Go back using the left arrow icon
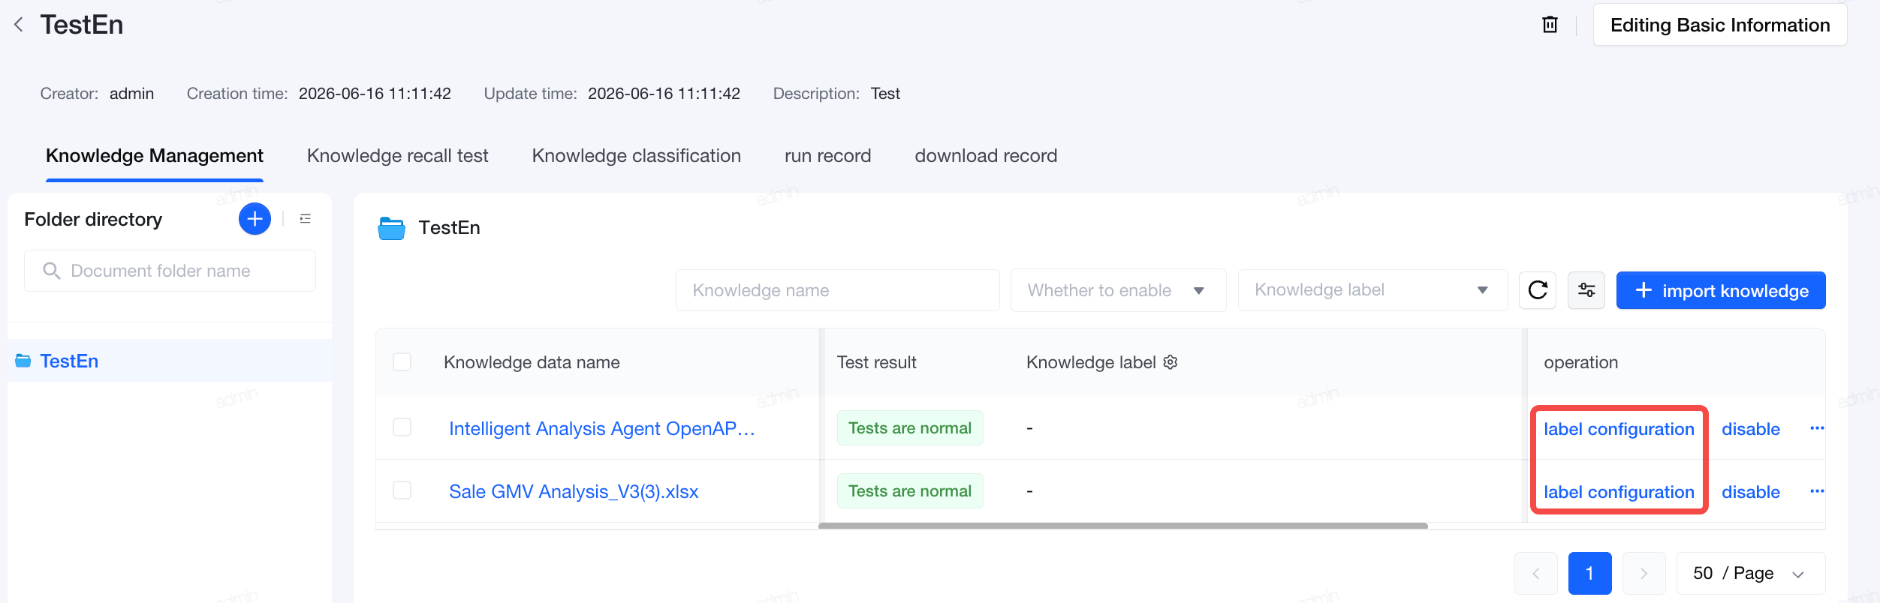 click(x=19, y=25)
